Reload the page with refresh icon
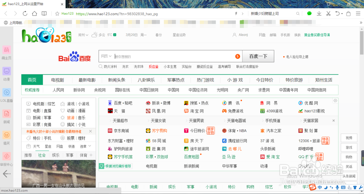This screenshot has height=194, width=364. tap(25, 14)
